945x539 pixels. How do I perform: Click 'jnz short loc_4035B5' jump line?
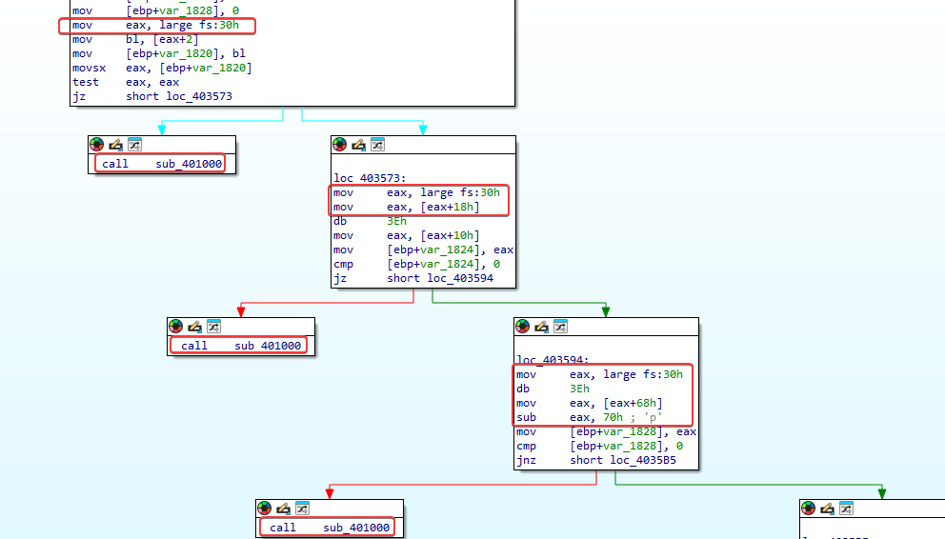coord(596,461)
